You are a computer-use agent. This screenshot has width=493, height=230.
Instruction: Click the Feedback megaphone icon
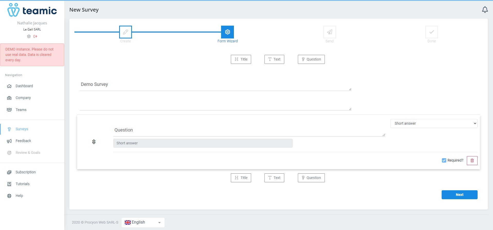pyautogui.click(x=9, y=141)
